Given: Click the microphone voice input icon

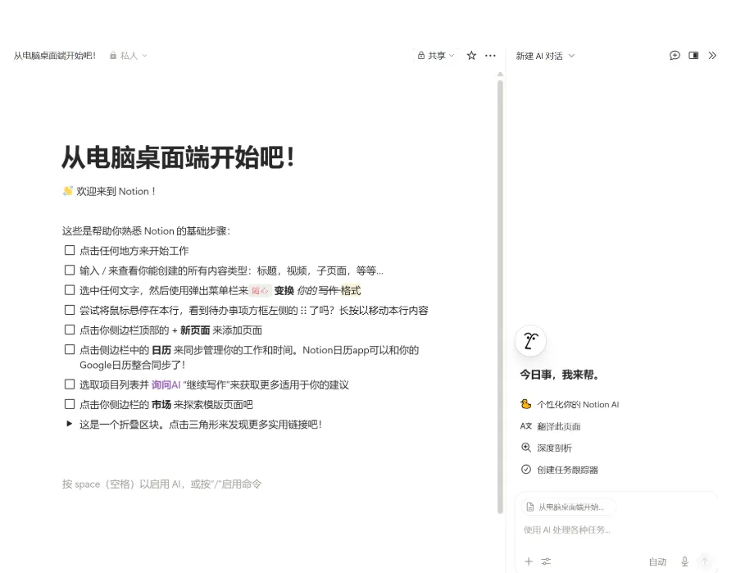Looking at the screenshot, I should (x=684, y=562).
